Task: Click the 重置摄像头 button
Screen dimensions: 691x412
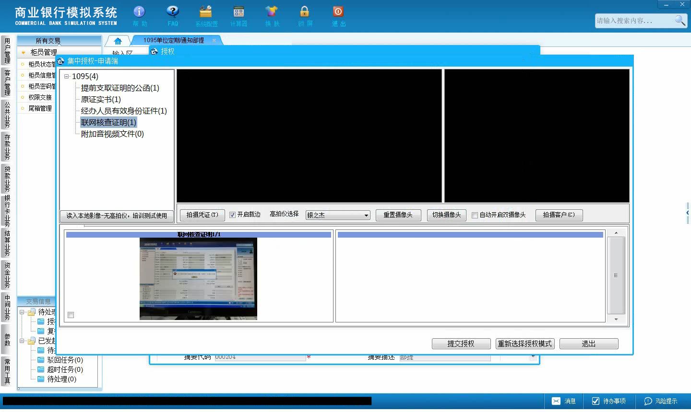Action: pos(398,215)
